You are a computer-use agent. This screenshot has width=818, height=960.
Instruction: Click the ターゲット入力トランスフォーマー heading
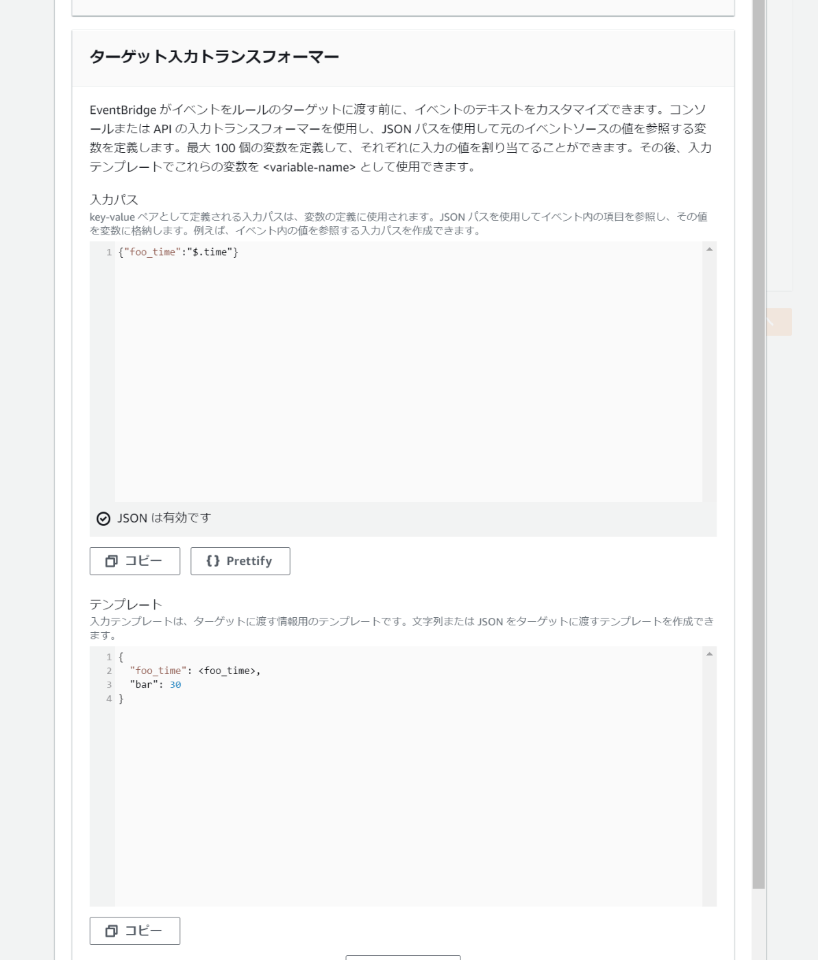214,57
